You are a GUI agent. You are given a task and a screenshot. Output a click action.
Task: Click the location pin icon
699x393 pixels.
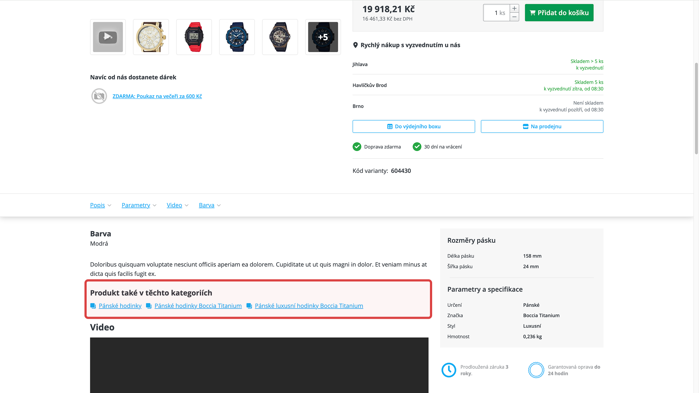355,45
